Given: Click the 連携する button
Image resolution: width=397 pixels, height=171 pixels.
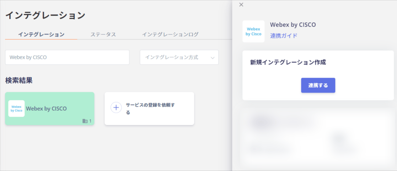Looking at the screenshot, I should point(318,85).
